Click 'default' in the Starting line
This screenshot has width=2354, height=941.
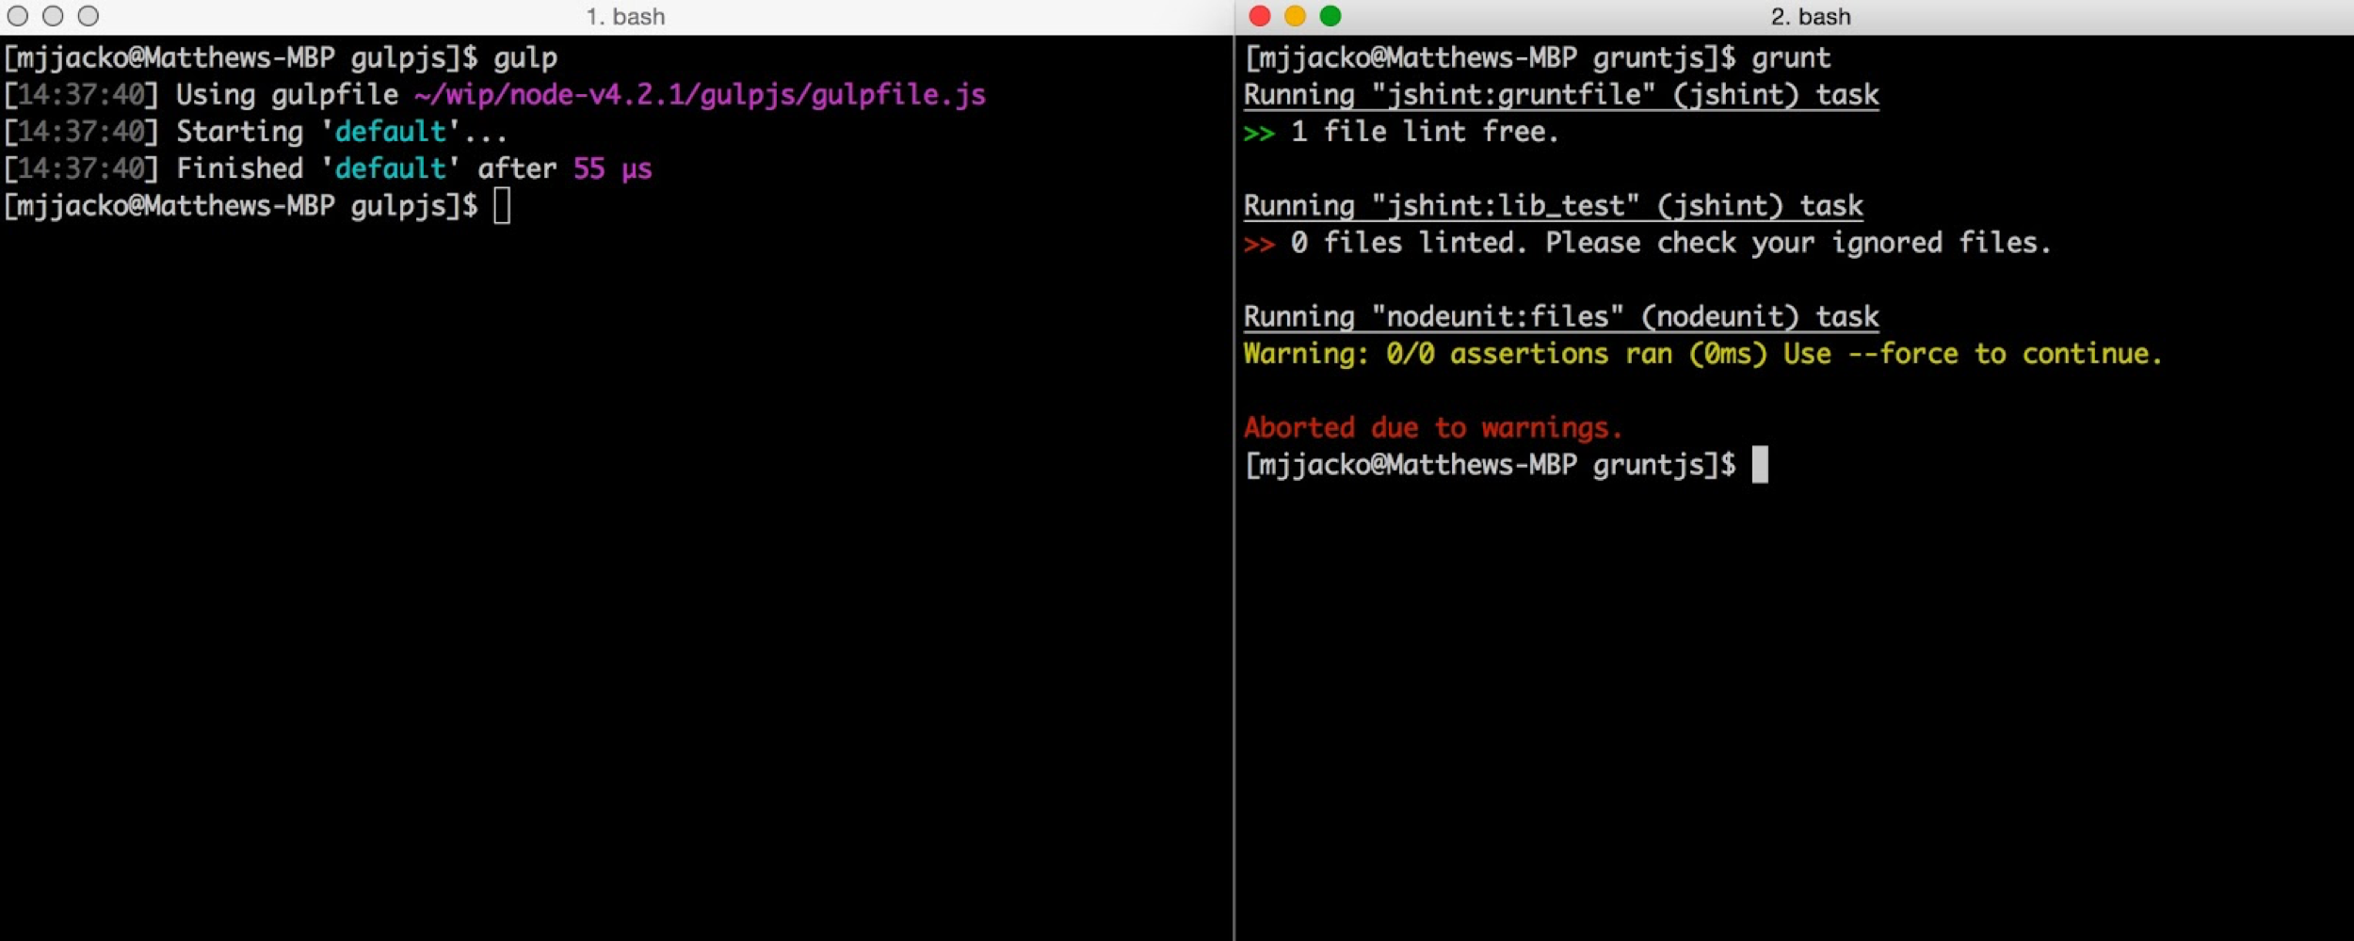tap(390, 132)
